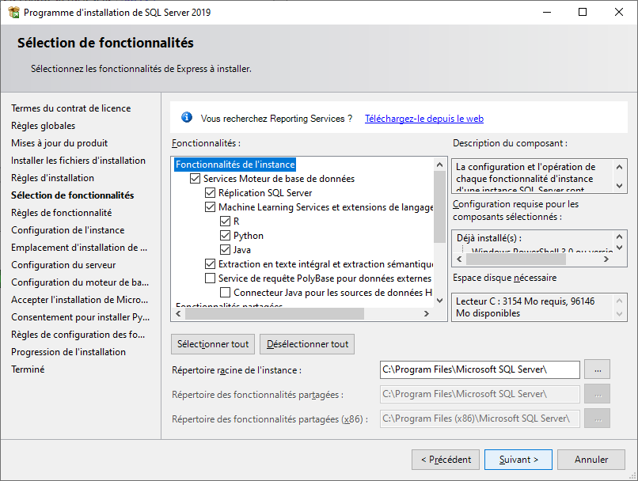Select the Termes du contrat de licence step

[70, 108]
